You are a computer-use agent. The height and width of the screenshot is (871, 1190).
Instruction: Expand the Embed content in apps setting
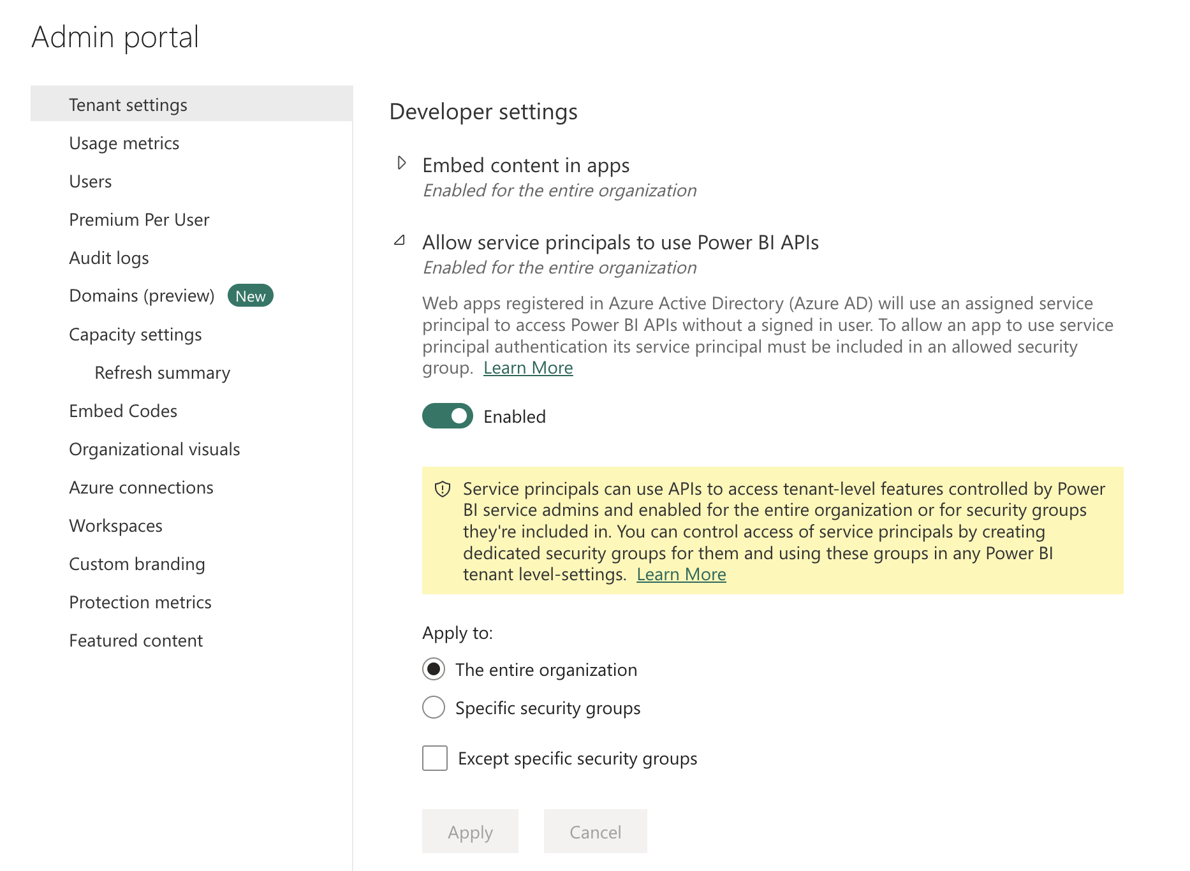402,163
